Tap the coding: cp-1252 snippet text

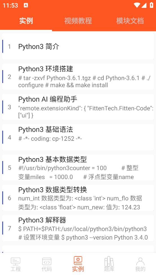pos(50,138)
